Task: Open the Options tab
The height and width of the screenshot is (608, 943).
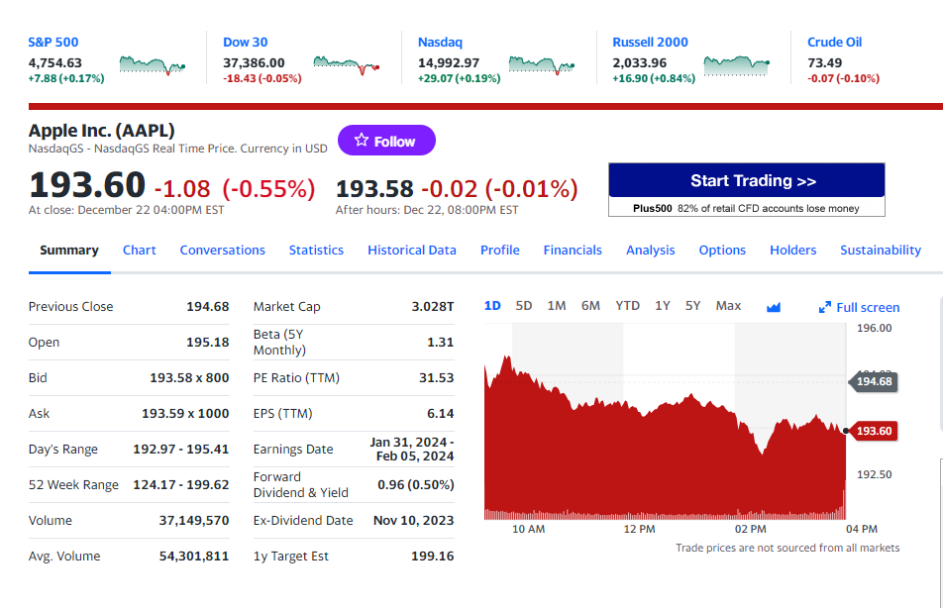Action: tap(722, 251)
